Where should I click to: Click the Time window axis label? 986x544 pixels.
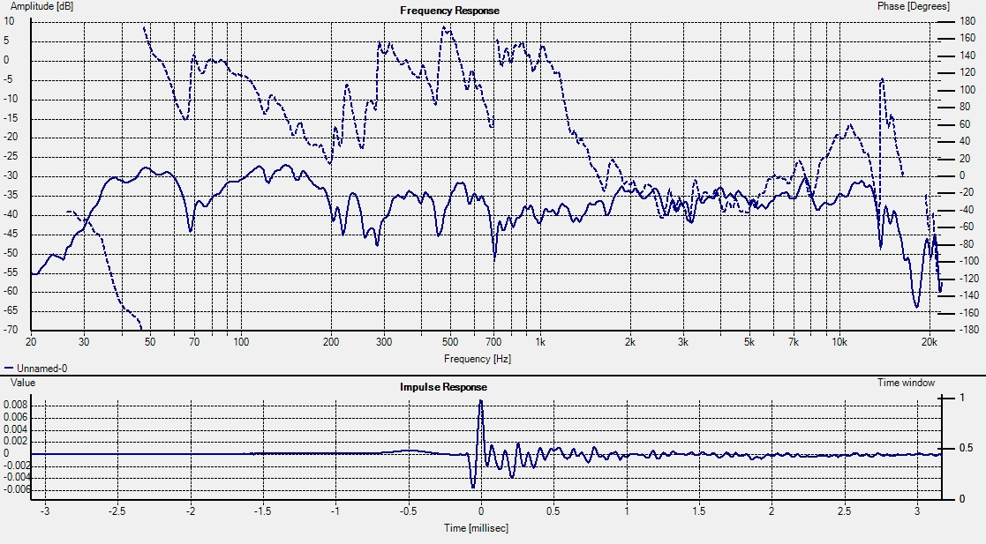tap(907, 383)
